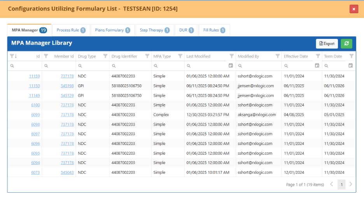Expand the Term Date calendar picker
This screenshot has height=197, width=364.
[351, 66]
